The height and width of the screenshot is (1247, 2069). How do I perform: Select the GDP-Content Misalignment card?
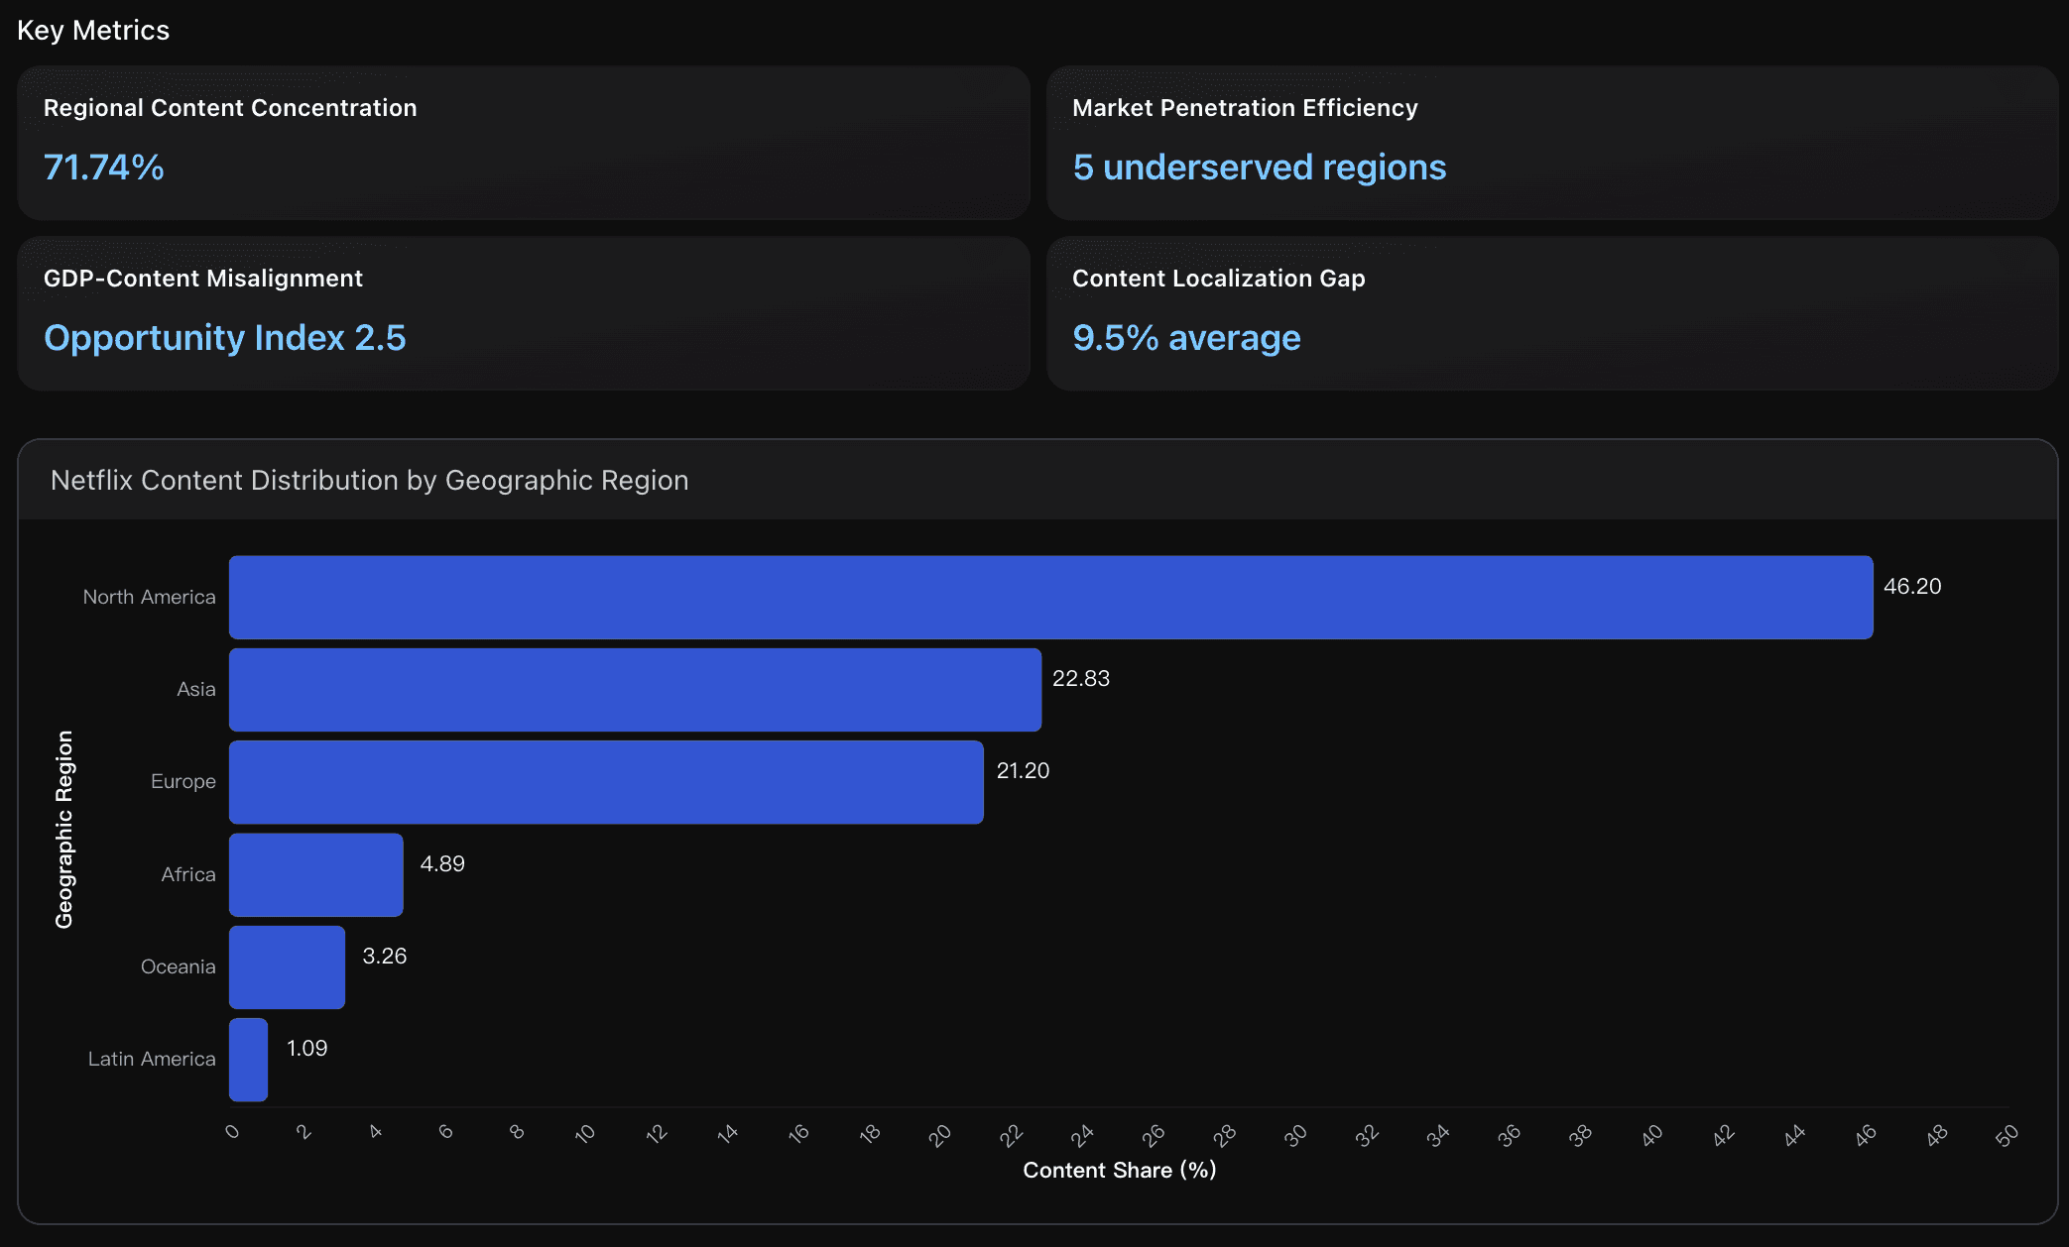click(x=523, y=314)
